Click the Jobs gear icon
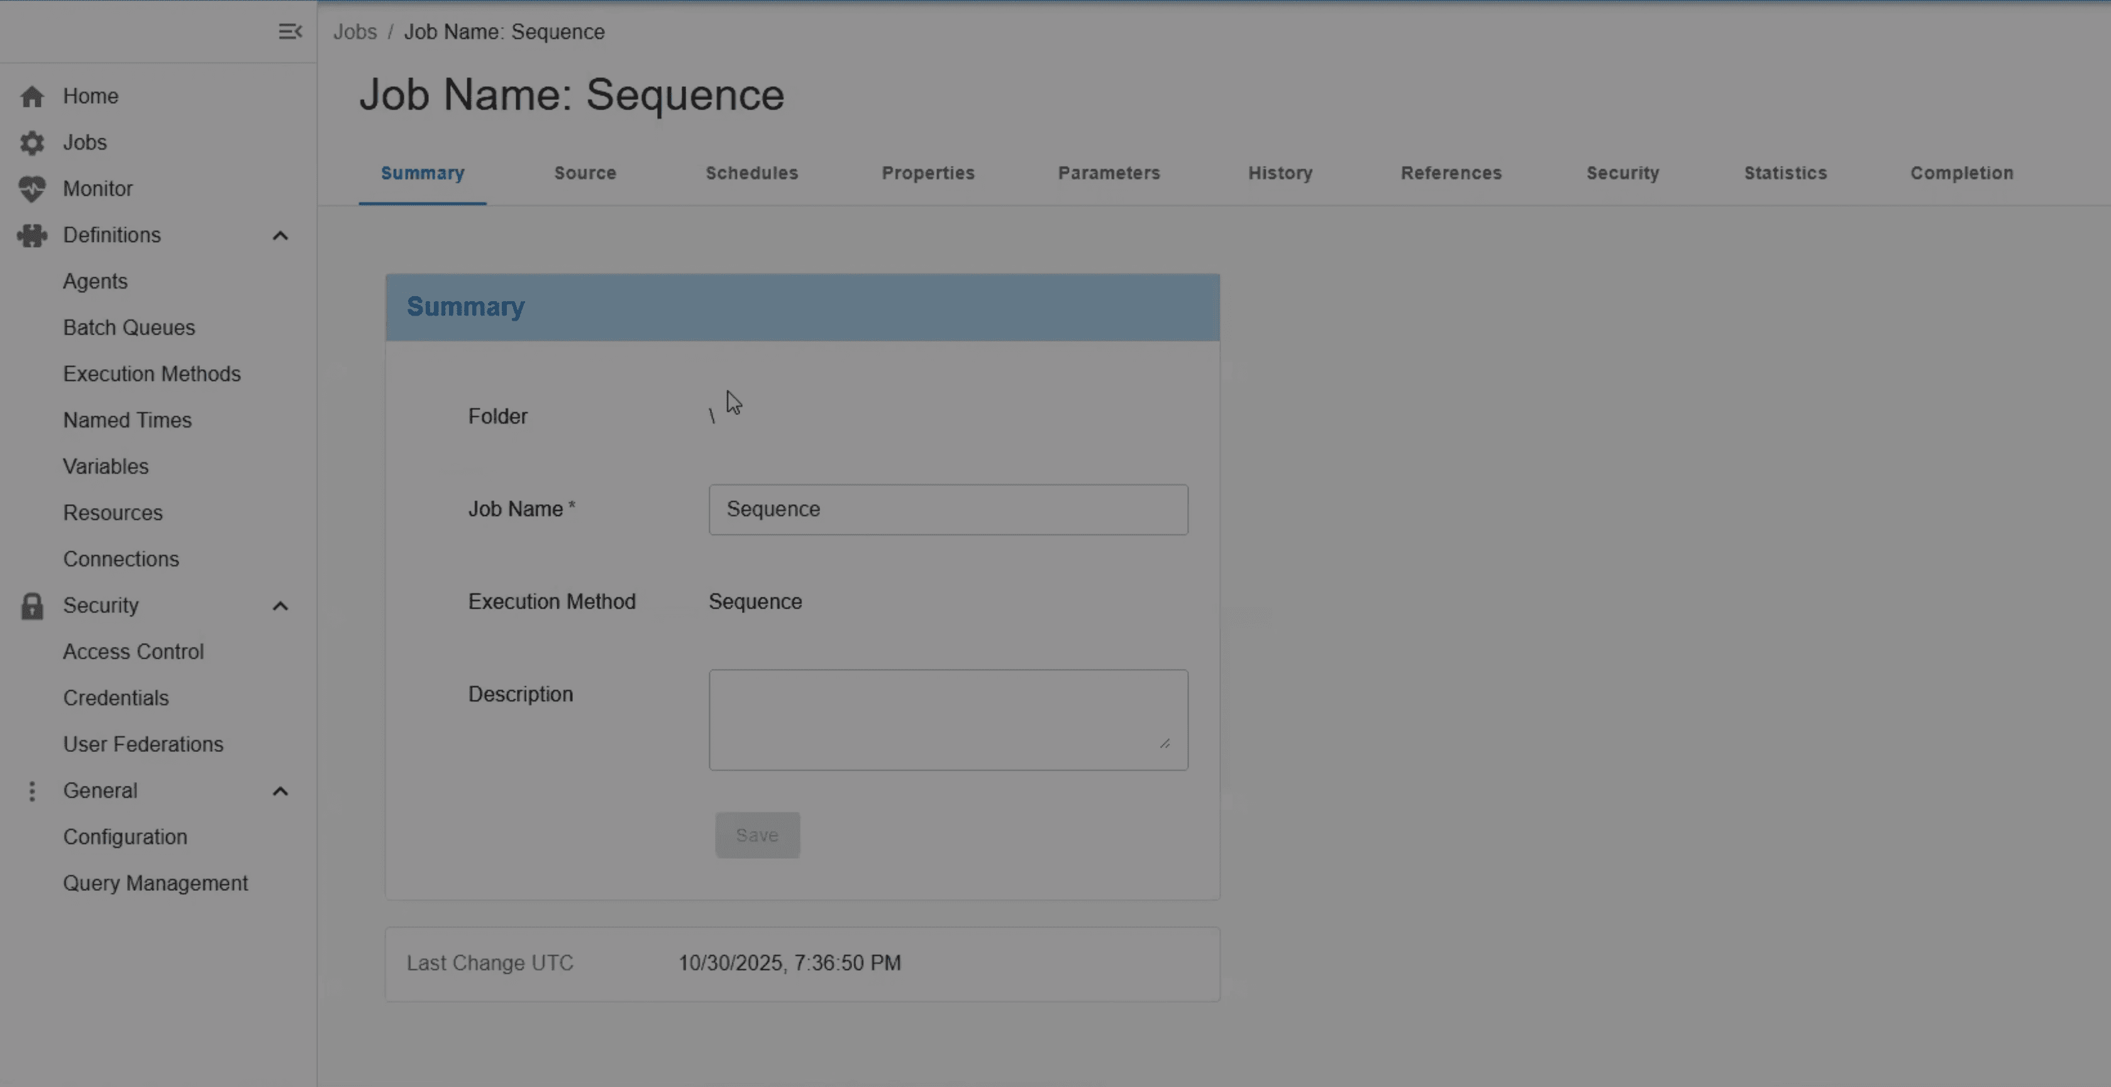2111x1087 pixels. point(32,143)
